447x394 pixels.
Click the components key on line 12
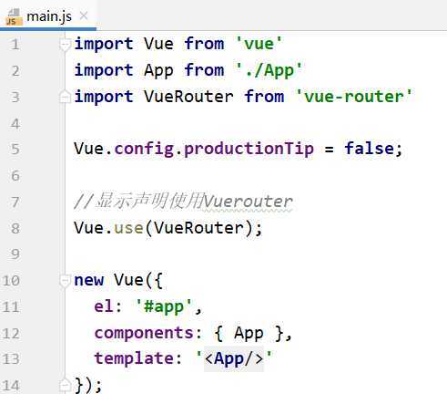[144, 334]
